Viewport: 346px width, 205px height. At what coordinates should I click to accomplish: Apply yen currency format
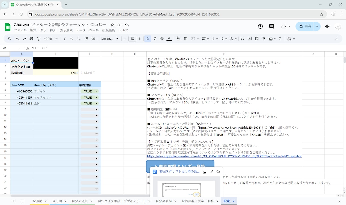point(64,39)
